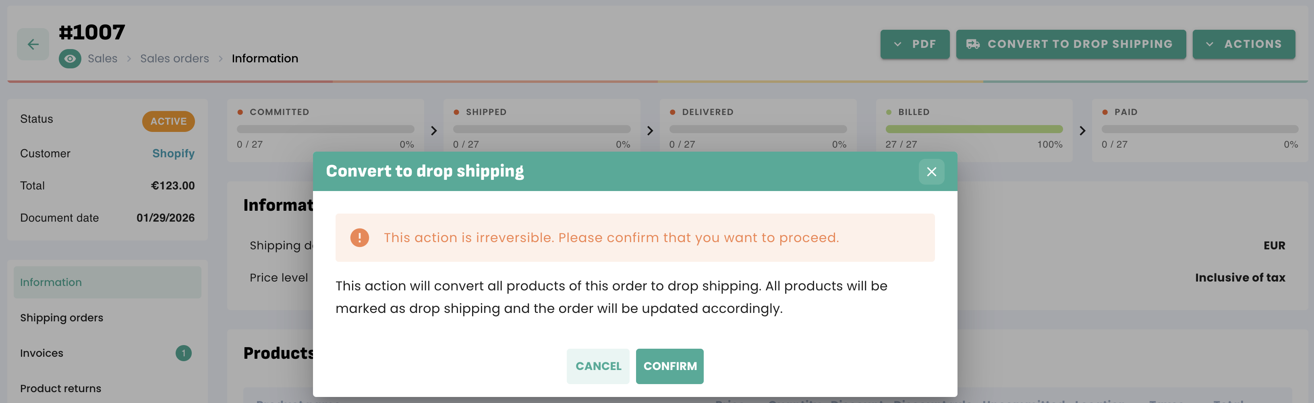
Task: Select the Information sidebar tab
Action: (107, 282)
